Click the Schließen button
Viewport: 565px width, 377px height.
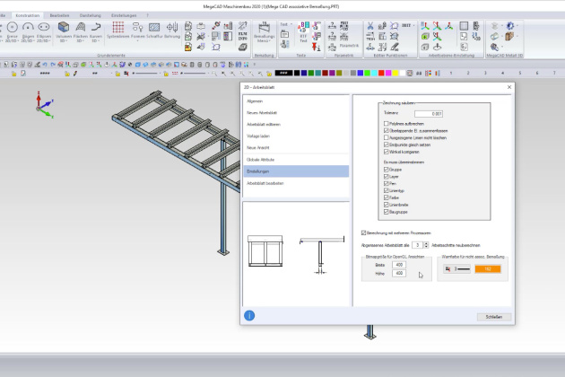(x=494, y=317)
